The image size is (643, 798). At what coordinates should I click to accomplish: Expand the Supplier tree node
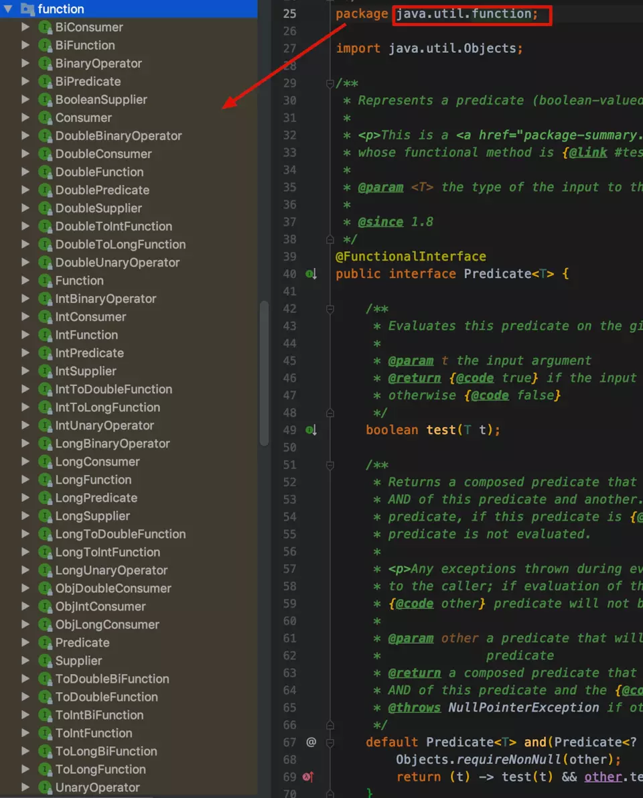(25, 661)
